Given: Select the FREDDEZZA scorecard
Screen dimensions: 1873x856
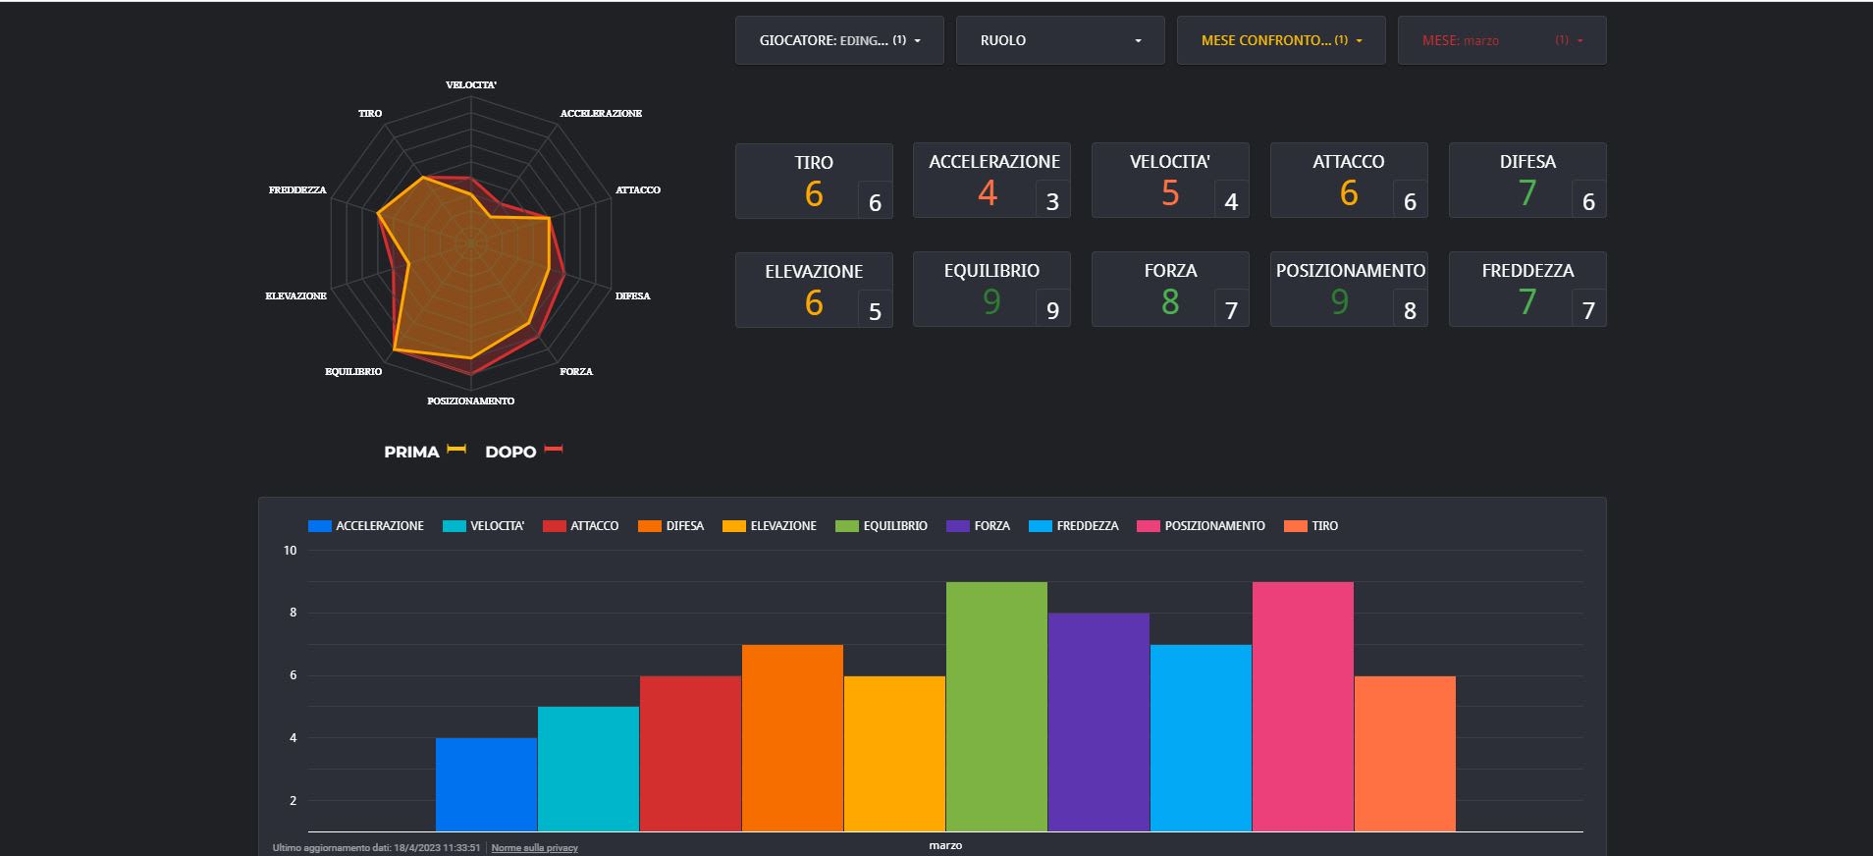Looking at the screenshot, I should (1527, 289).
